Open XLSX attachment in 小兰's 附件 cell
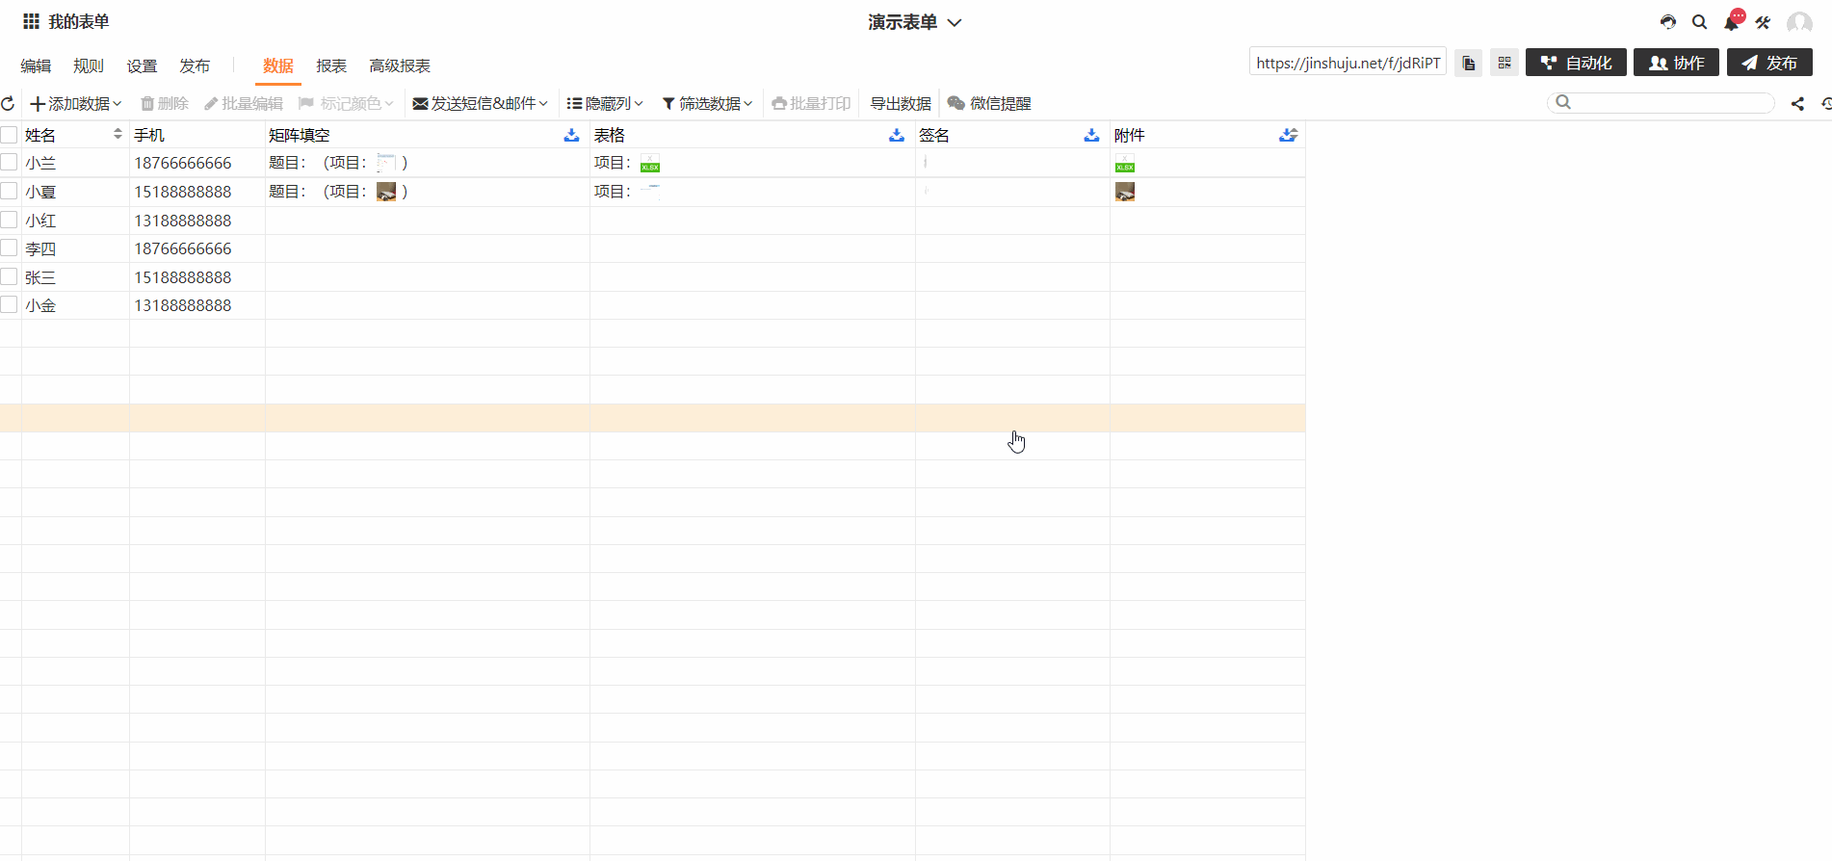 coord(1125,163)
